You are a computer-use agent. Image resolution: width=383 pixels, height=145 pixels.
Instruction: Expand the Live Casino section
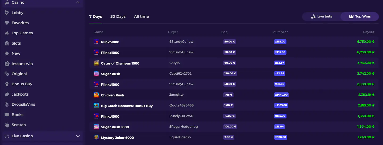point(78,136)
